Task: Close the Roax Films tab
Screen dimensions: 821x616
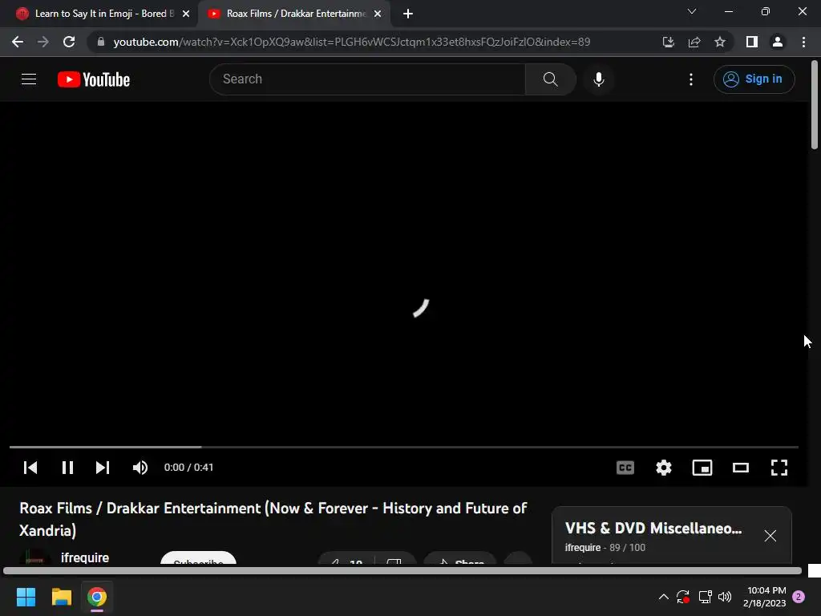Action: point(378,14)
